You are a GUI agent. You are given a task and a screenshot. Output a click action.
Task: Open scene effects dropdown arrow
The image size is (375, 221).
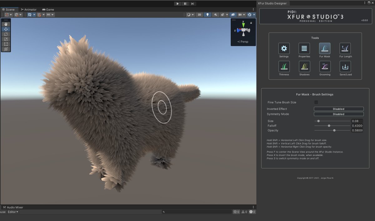(x=227, y=15)
